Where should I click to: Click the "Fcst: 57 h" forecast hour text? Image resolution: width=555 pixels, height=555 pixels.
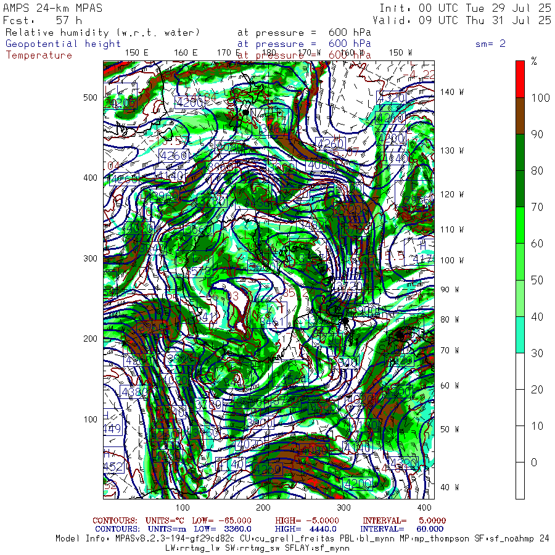tap(43, 20)
